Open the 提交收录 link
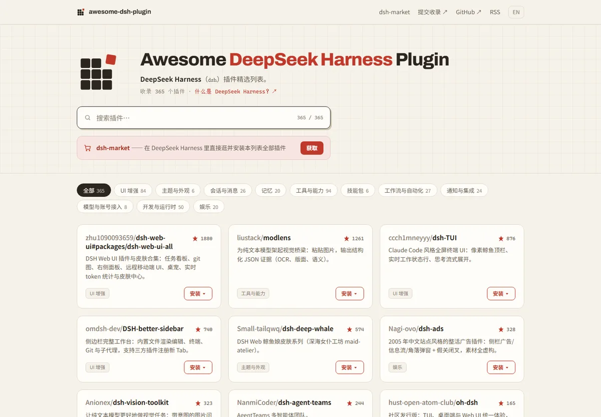 point(433,12)
